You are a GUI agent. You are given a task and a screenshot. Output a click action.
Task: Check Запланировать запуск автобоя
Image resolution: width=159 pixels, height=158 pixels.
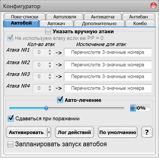(x=10, y=144)
